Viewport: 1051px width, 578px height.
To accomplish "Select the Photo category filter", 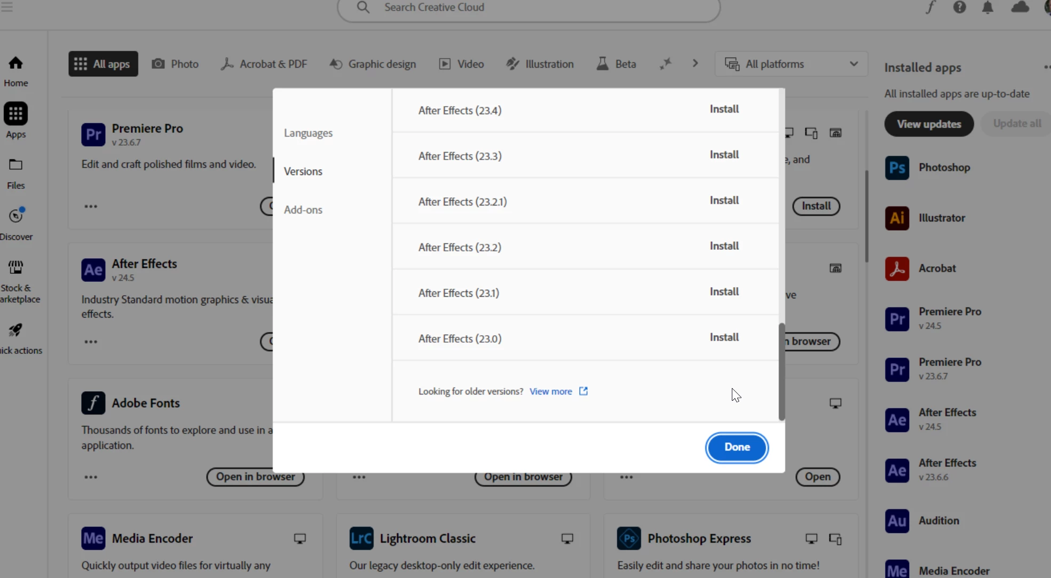I will click(175, 64).
